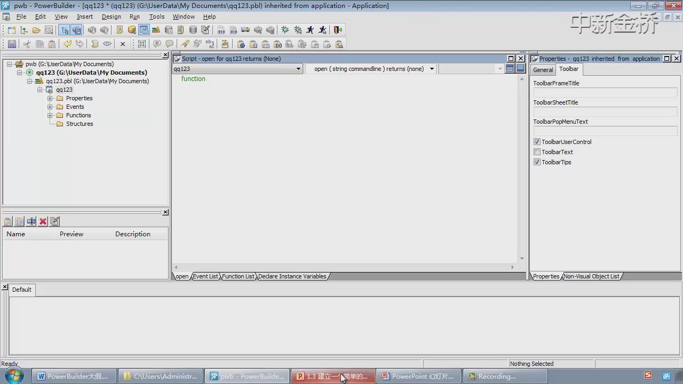Click the New toolbar icon

pos(12,30)
